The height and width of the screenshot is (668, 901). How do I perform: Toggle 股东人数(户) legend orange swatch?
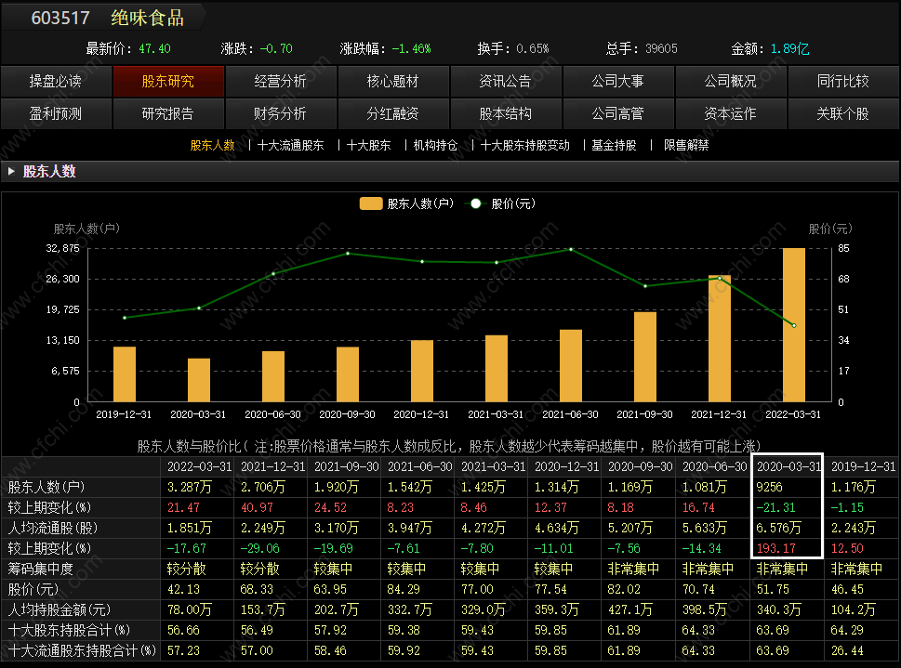click(371, 203)
